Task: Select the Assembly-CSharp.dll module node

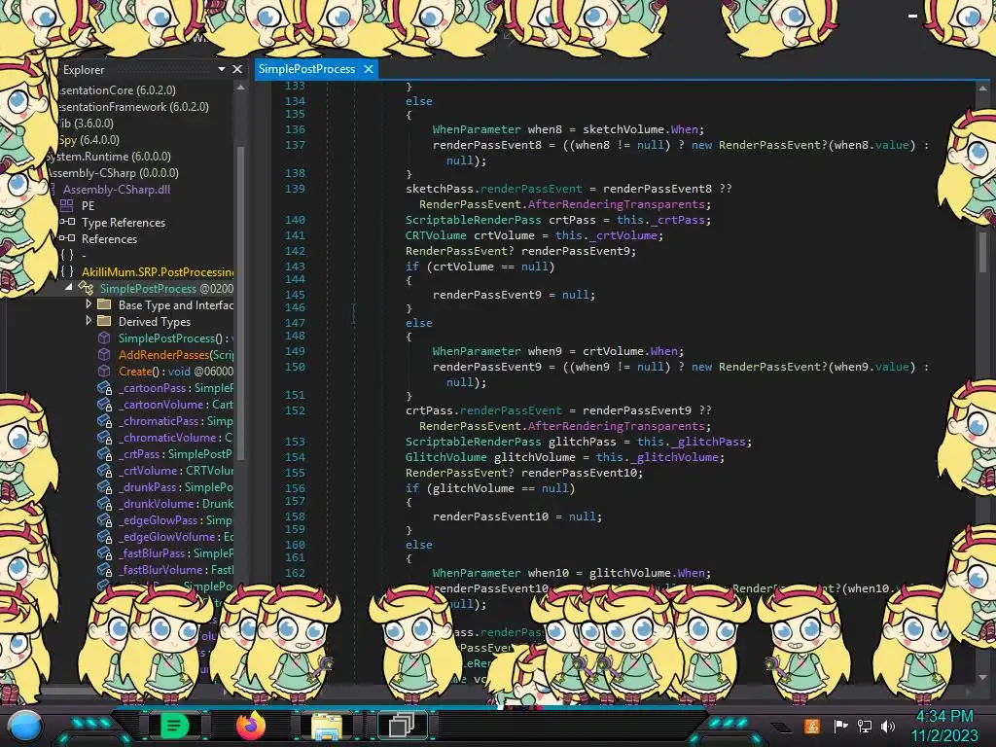Action: tap(117, 190)
